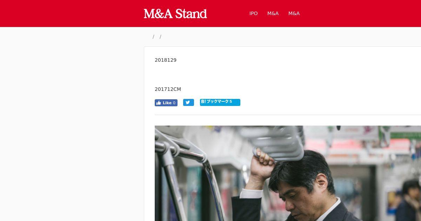The height and width of the screenshot is (221, 421).
Task: Click the date text 2018129
Action: pyautogui.click(x=166, y=60)
